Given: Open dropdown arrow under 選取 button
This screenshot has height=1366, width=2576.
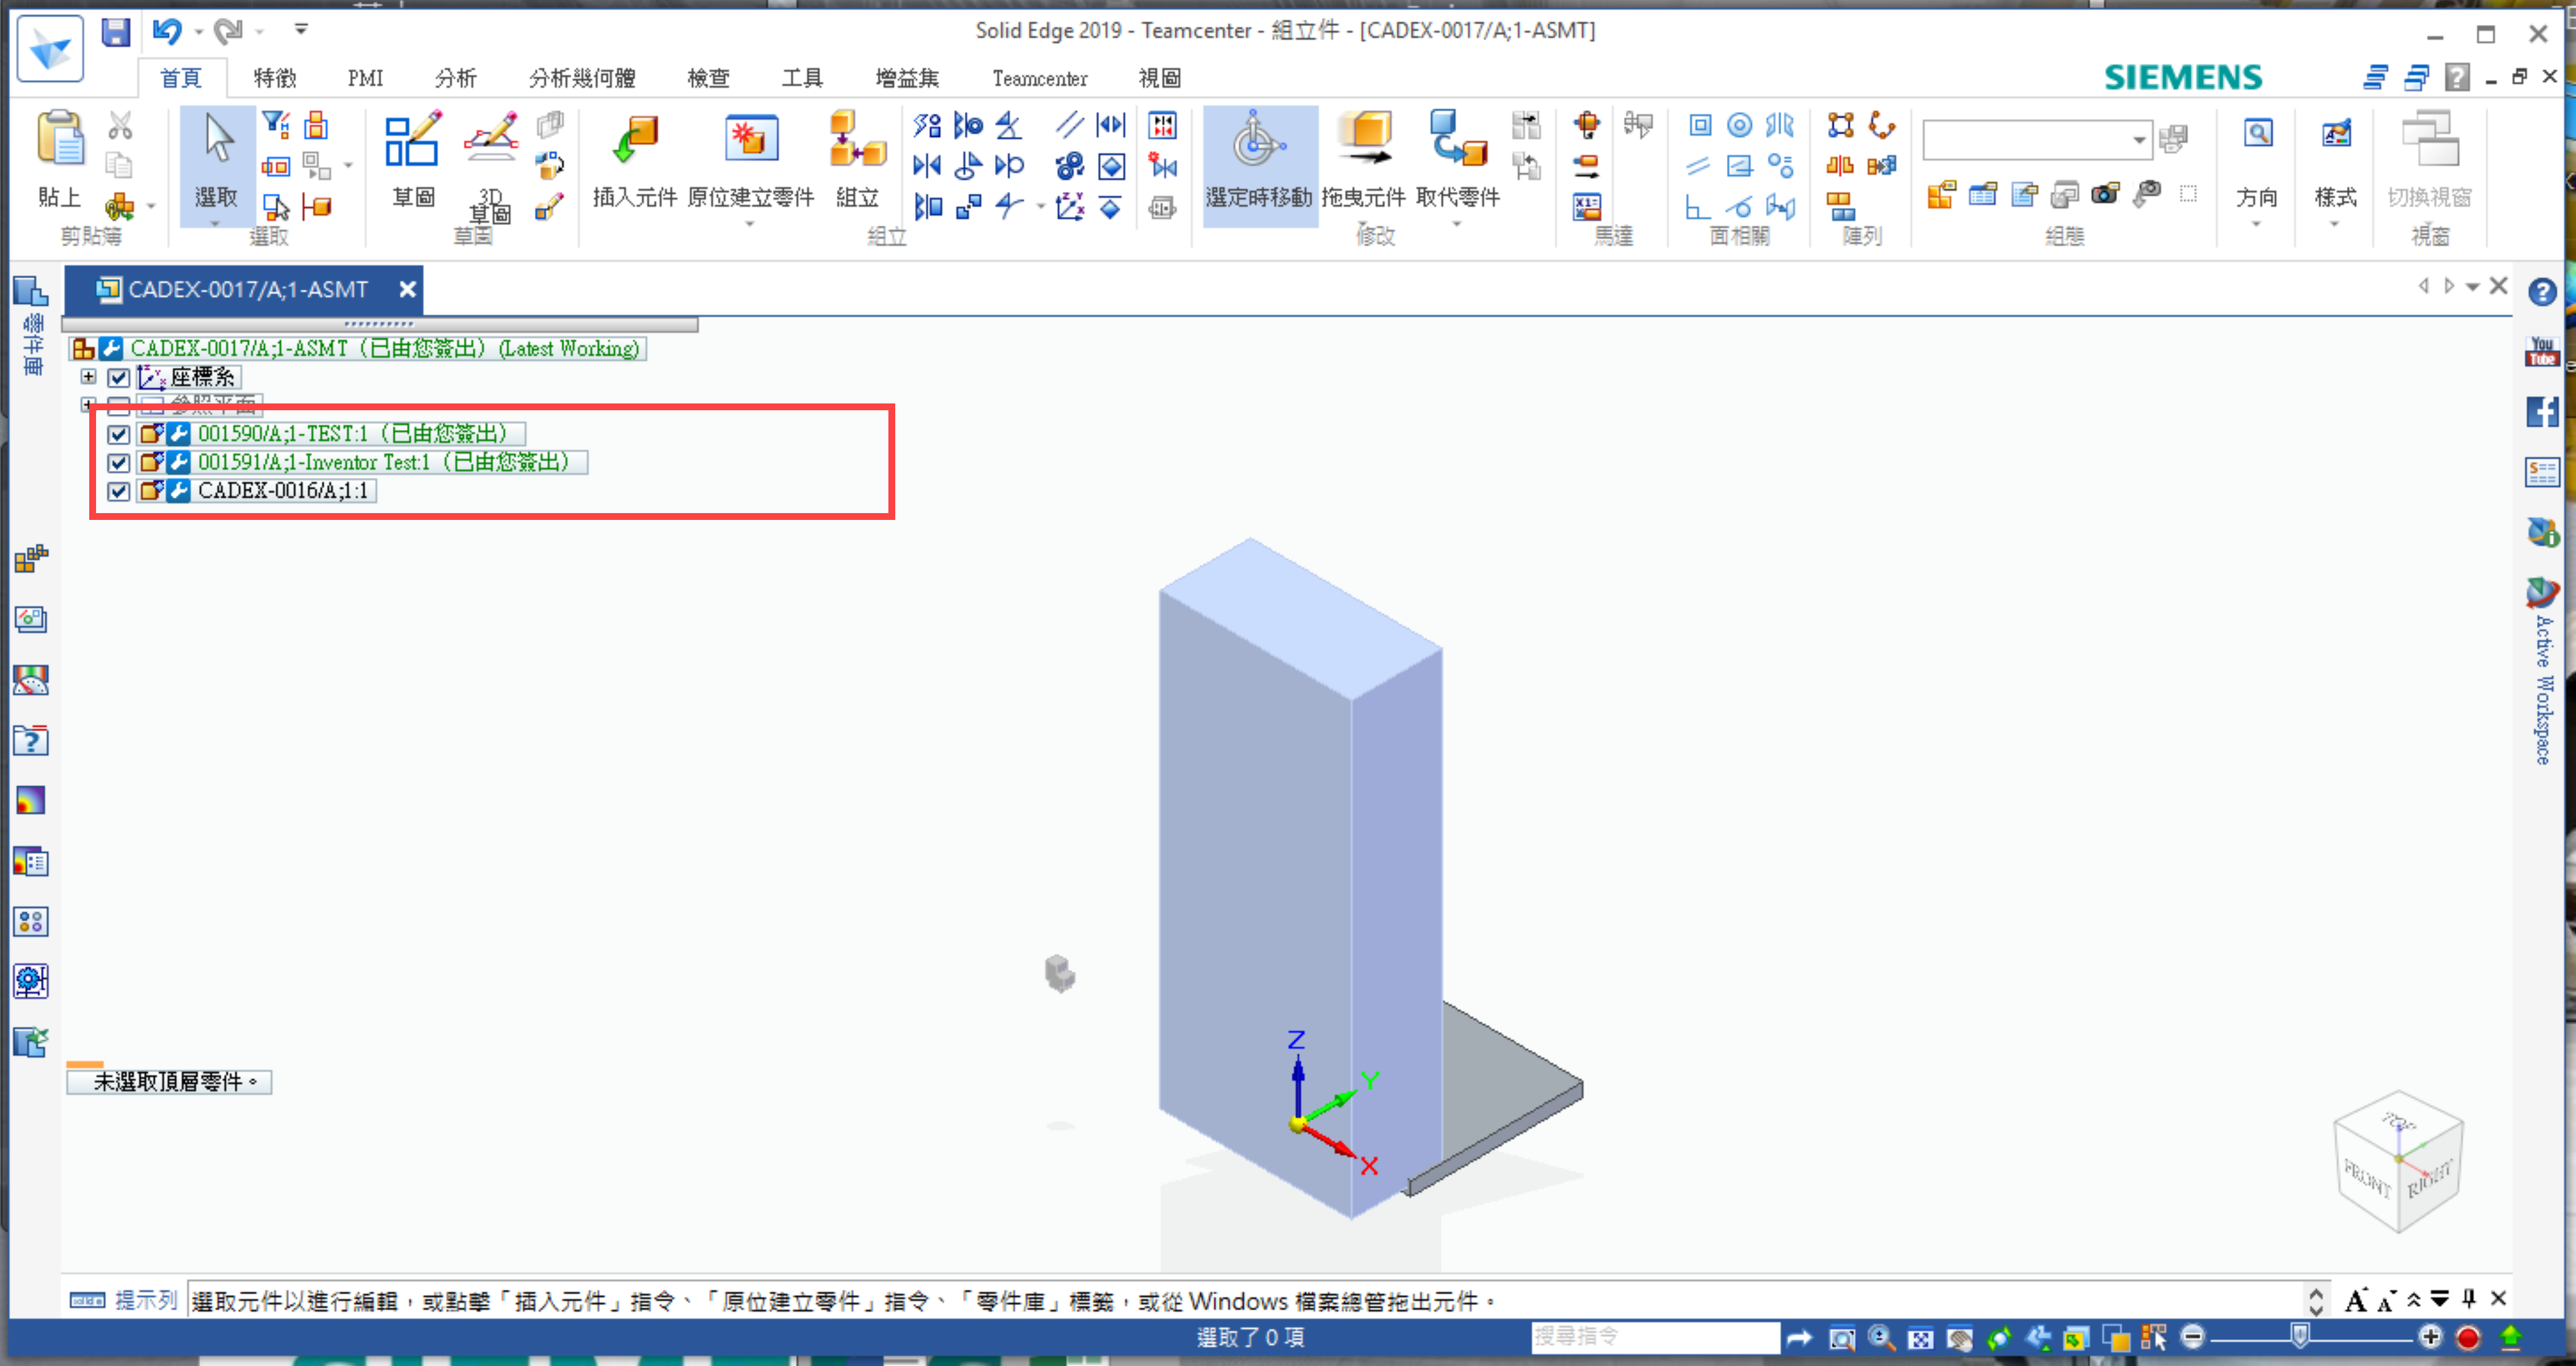Looking at the screenshot, I should 216,224.
